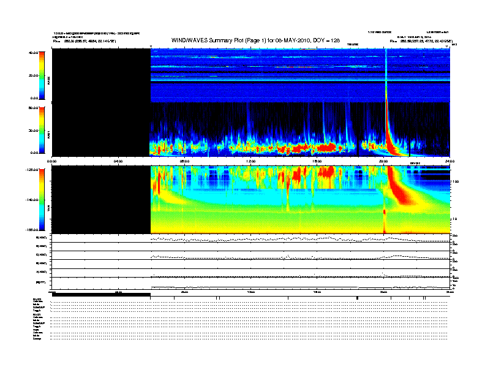The height and width of the screenshot is (375, 485).
Task: Click the 10 label beside the TNR panel
Action: pyautogui.click(x=454, y=219)
